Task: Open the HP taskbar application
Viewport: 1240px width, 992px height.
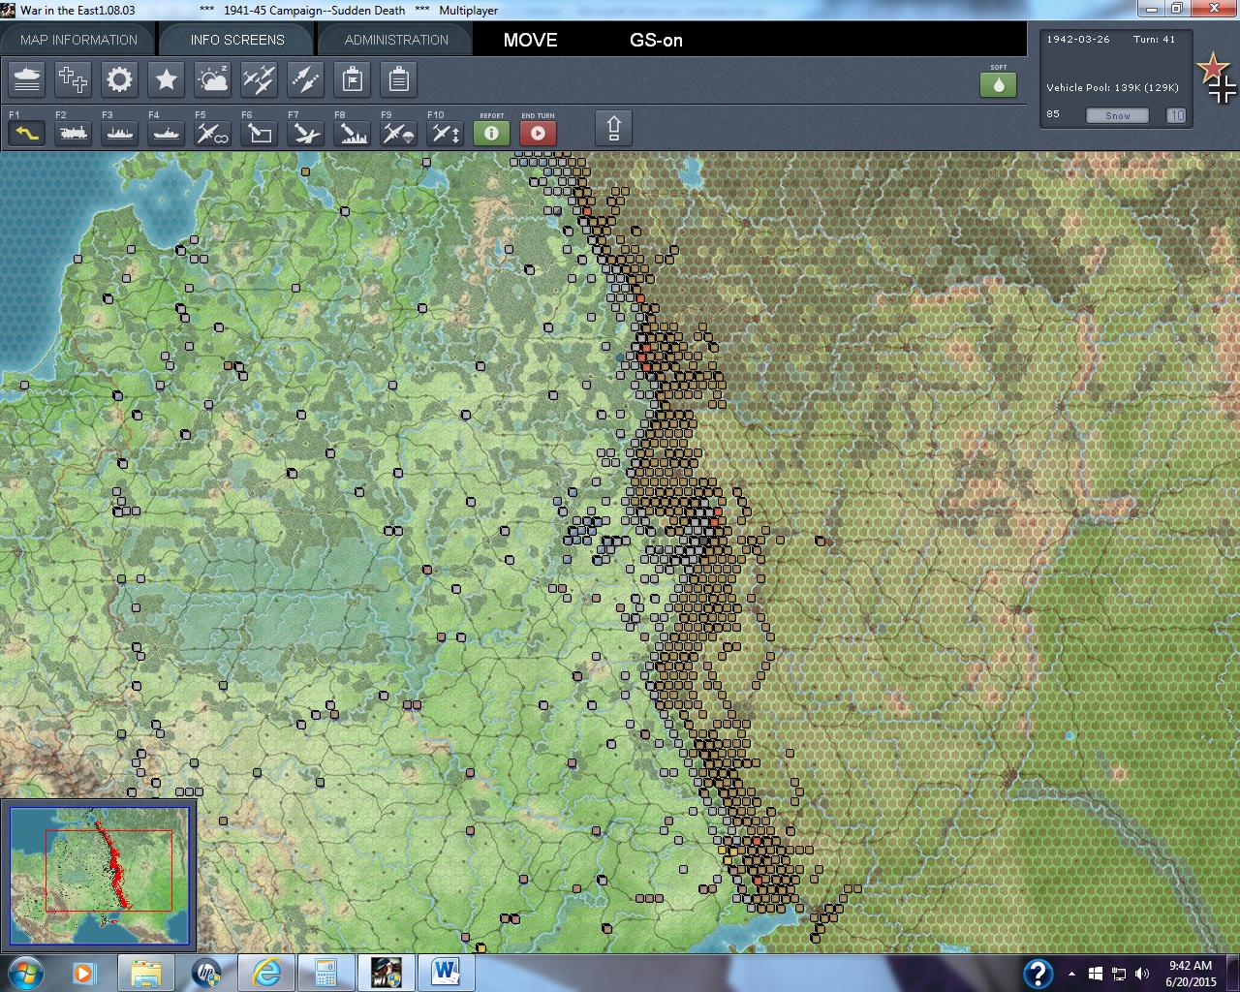Action: (205, 973)
